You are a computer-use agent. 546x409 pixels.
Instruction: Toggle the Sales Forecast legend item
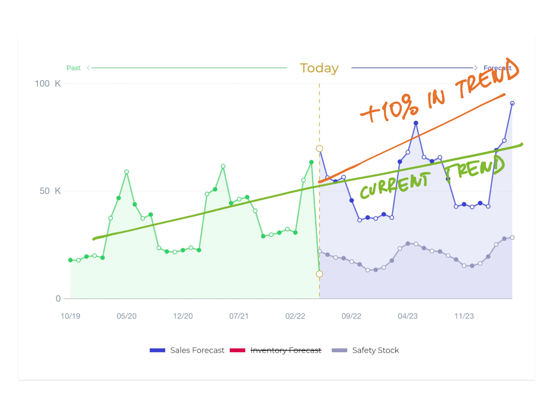point(187,350)
